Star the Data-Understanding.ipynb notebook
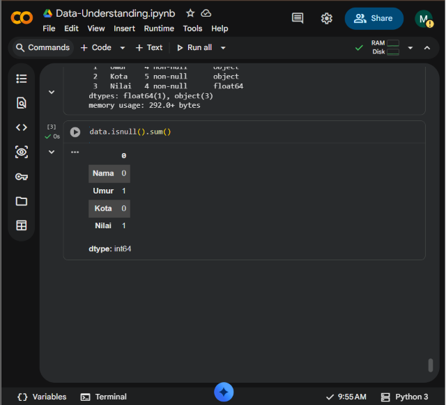 [190, 13]
